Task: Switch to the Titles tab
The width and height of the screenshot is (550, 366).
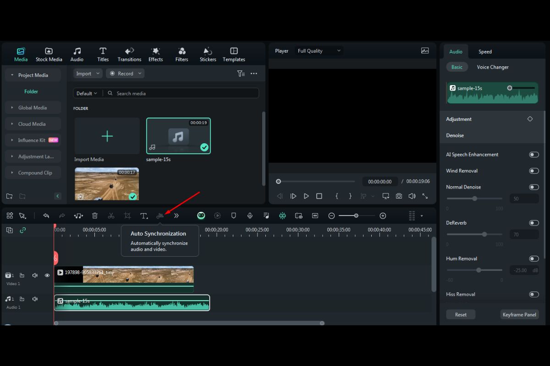Action: pyautogui.click(x=103, y=54)
